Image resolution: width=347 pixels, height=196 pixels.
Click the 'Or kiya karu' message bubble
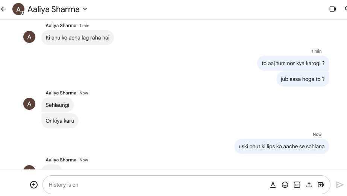point(60,121)
